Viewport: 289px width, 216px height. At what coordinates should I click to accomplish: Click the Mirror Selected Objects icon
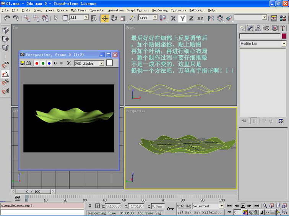[x=211, y=18]
